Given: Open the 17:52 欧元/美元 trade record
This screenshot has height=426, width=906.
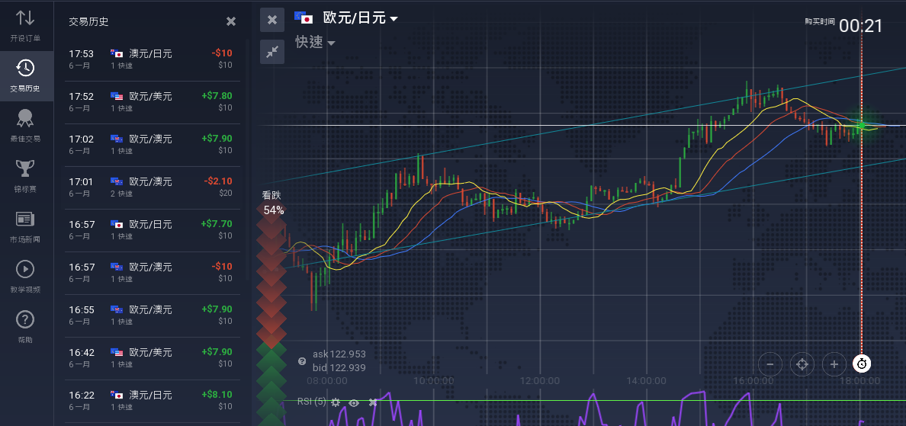Looking at the screenshot, I should click(x=151, y=102).
